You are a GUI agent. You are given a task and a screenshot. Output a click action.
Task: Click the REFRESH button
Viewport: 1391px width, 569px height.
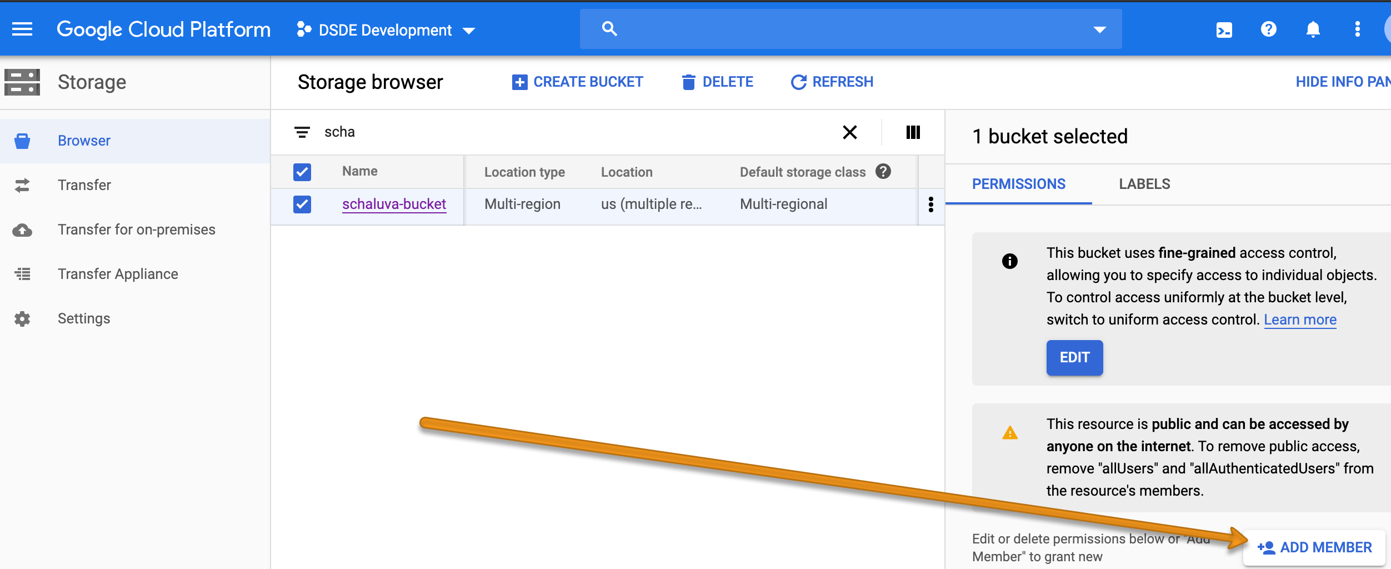(x=832, y=82)
